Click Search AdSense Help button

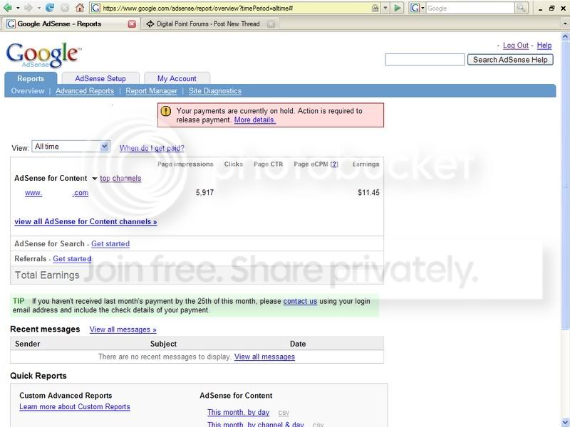coord(510,60)
